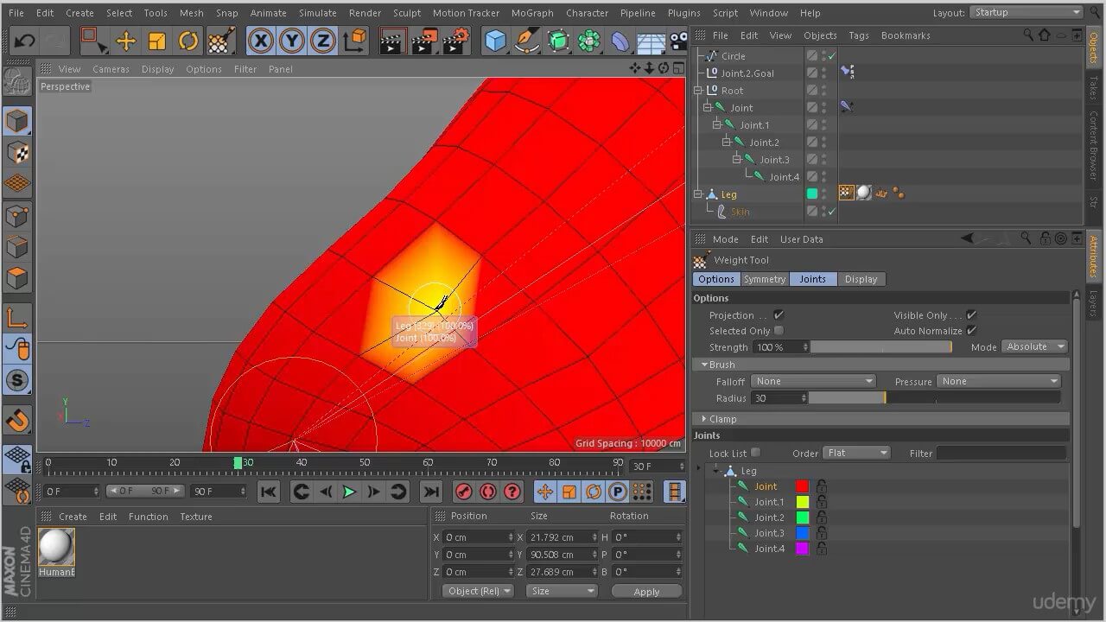Screen dimensions: 1106x622
Task: Toggle the Lock List checkbox
Action: coord(755,453)
